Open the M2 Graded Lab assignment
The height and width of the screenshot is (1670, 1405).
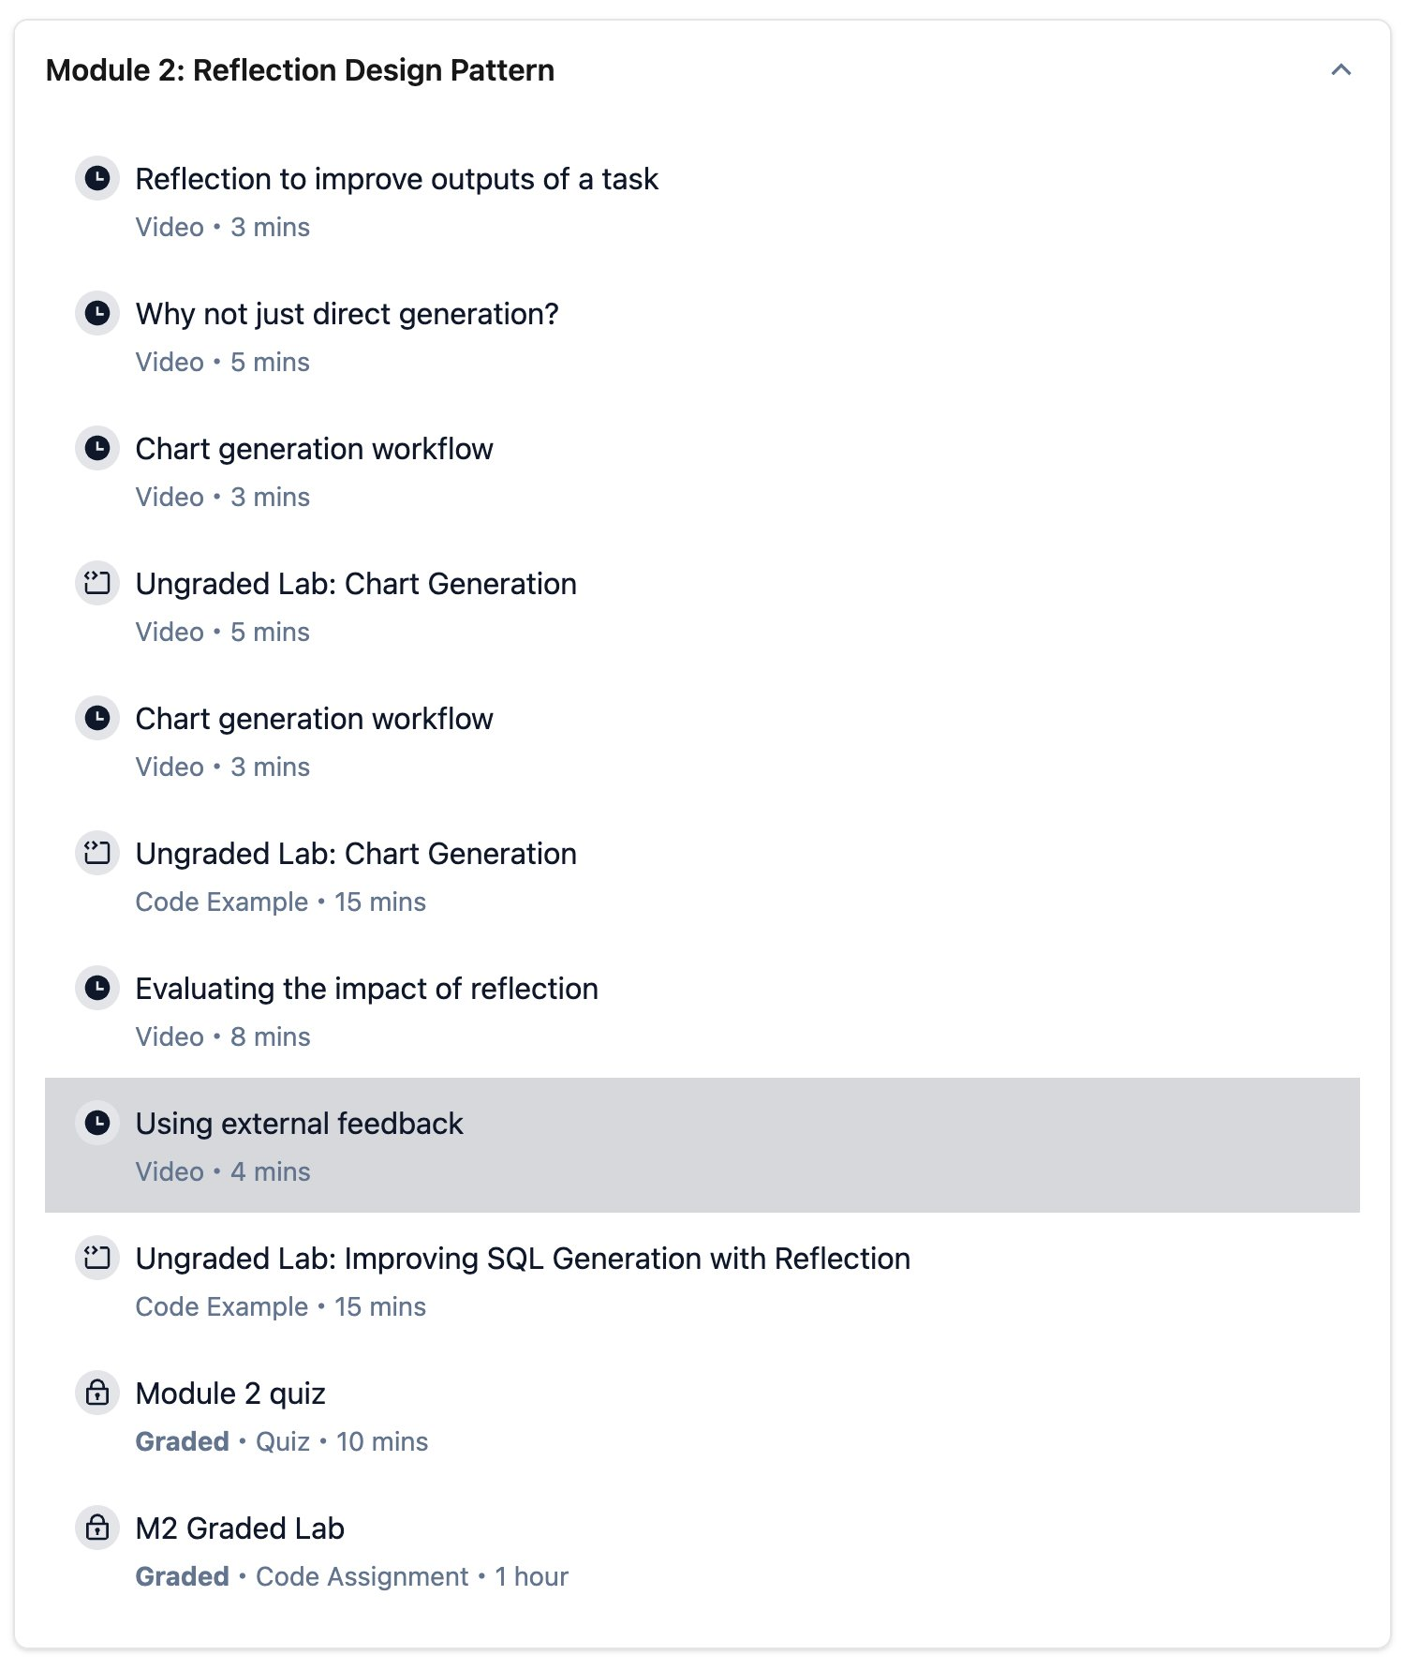(240, 1528)
